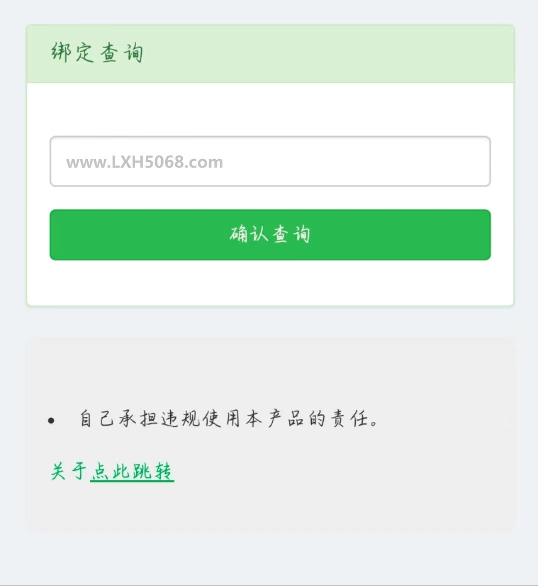Viewport: 538px width, 586px height.
Task: Click the 确认 characters on the green button
Action: tap(249, 234)
